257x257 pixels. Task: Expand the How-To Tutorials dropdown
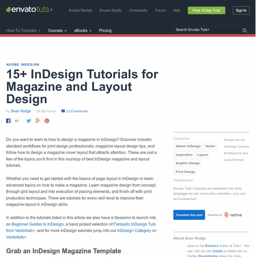click(23, 31)
